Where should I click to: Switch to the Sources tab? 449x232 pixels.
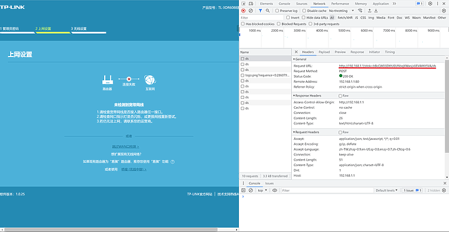pyautogui.click(x=302, y=4)
